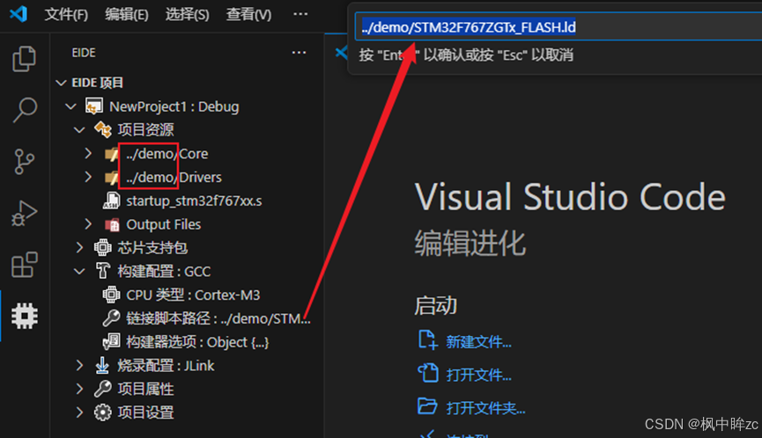This screenshot has height=438, width=762.
Task: Click the Output Files folder icon
Action: [112, 224]
